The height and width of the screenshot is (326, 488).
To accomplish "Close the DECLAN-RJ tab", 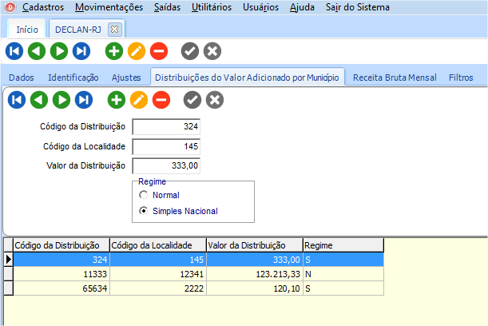I will 114,30.
